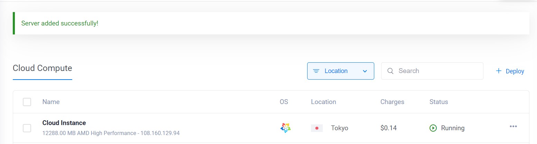Open the Cloud Instance server link
This screenshot has width=537, height=144.
[64, 123]
